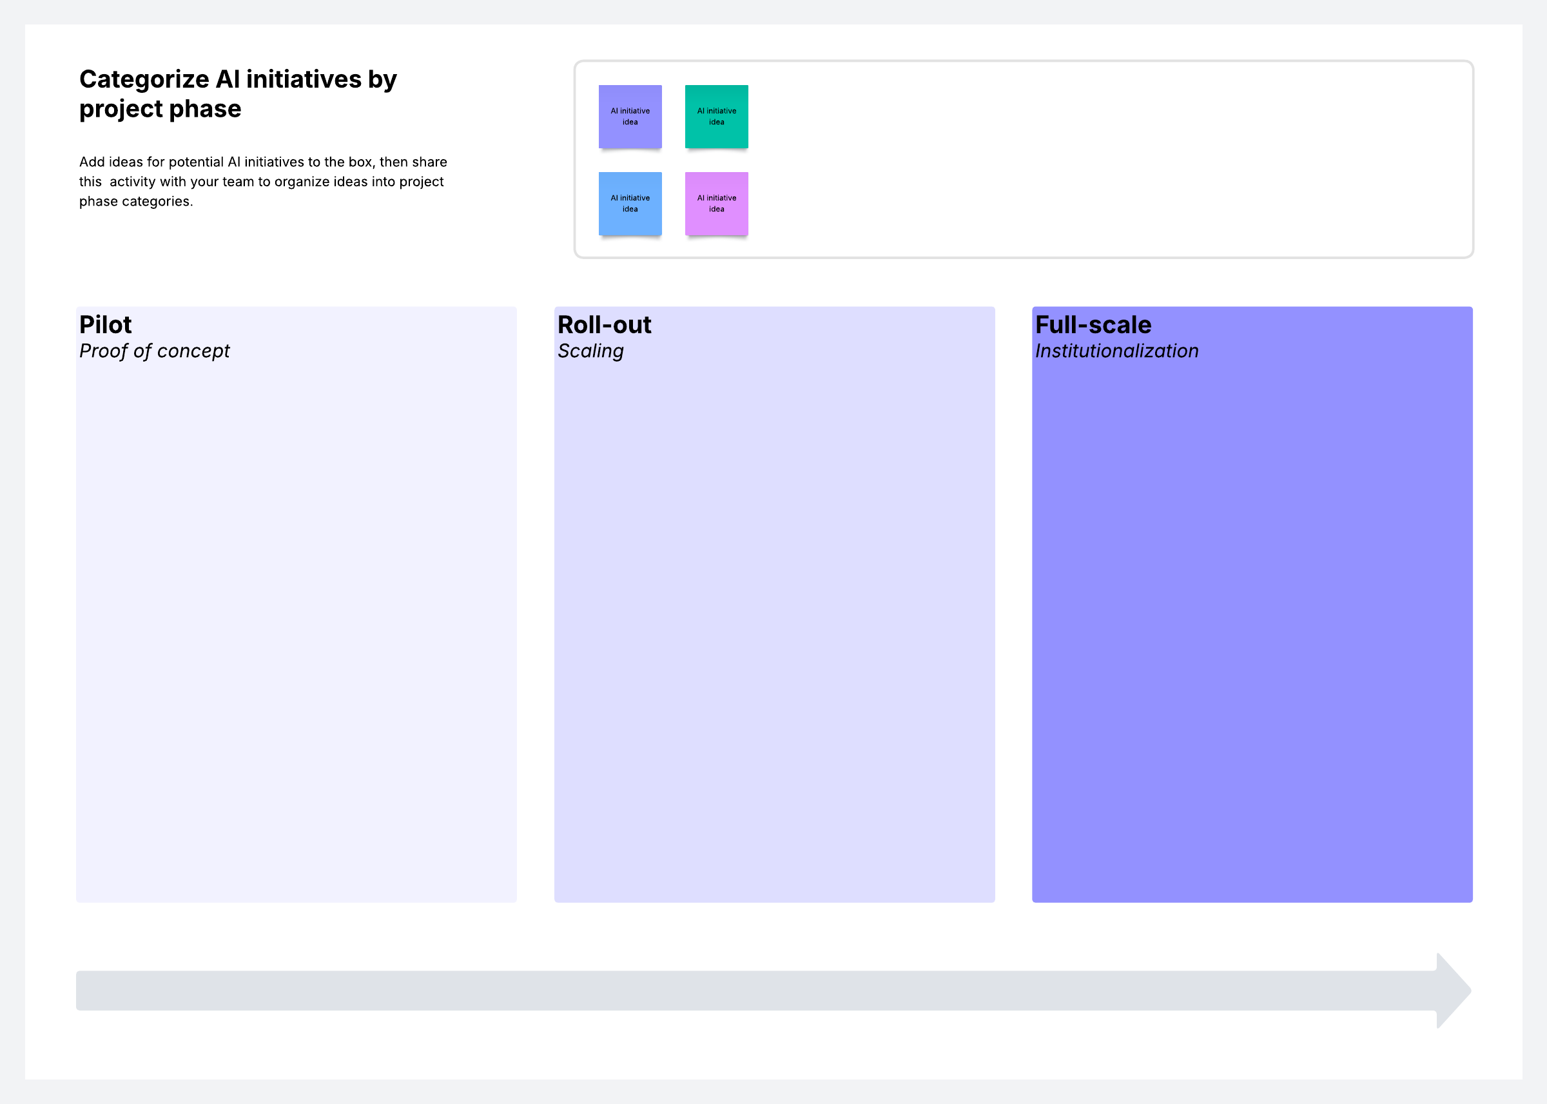Select the green AI initiative sticky note
1547x1104 pixels.
(715, 116)
